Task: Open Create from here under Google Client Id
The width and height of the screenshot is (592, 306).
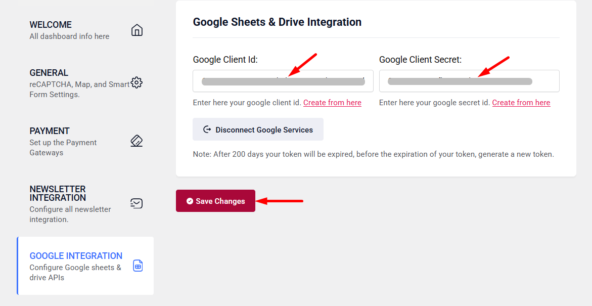Action: point(332,102)
